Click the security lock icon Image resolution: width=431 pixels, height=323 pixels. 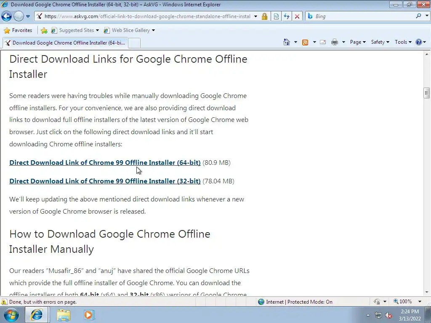(264, 16)
